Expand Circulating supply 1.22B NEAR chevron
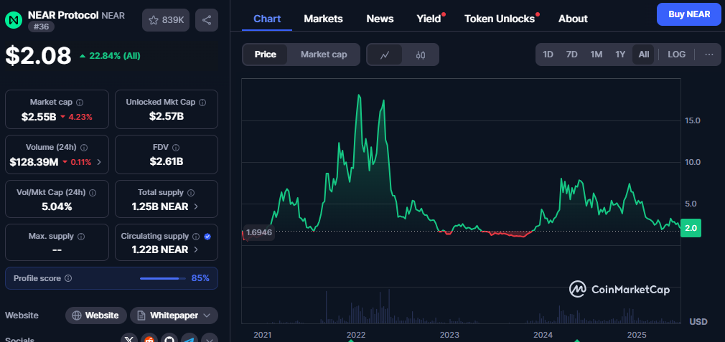 pos(195,250)
